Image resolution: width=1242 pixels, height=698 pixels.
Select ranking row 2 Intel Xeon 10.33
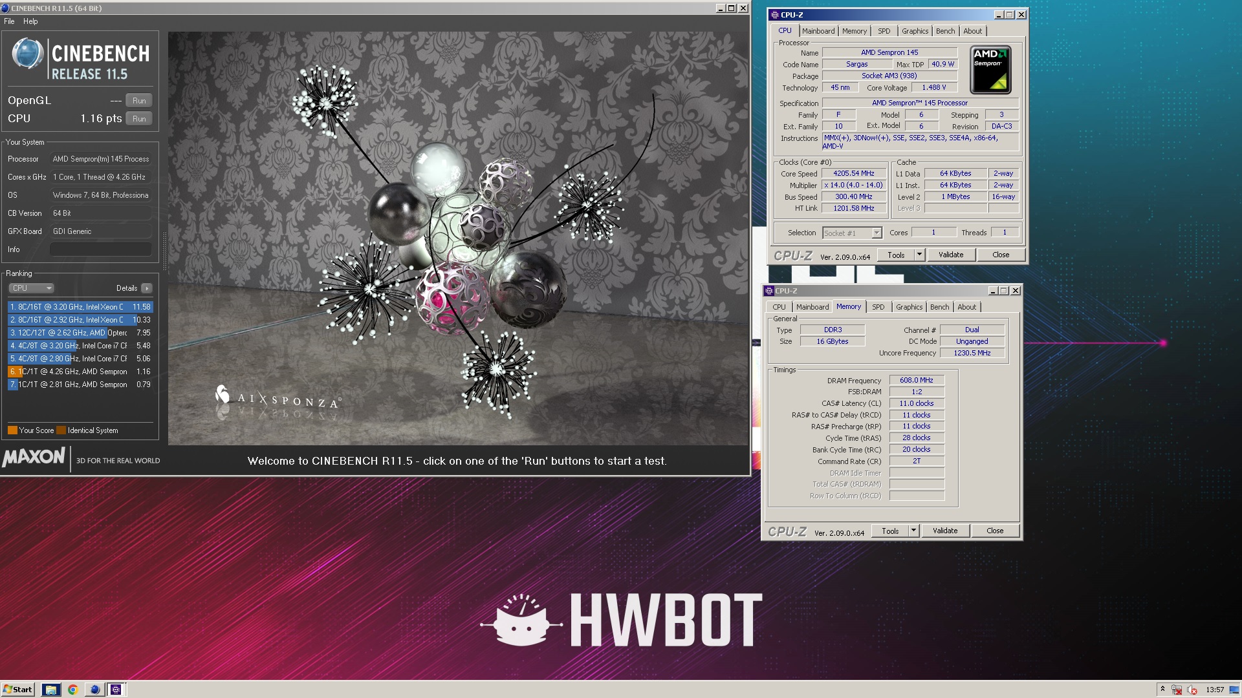coord(80,320)
